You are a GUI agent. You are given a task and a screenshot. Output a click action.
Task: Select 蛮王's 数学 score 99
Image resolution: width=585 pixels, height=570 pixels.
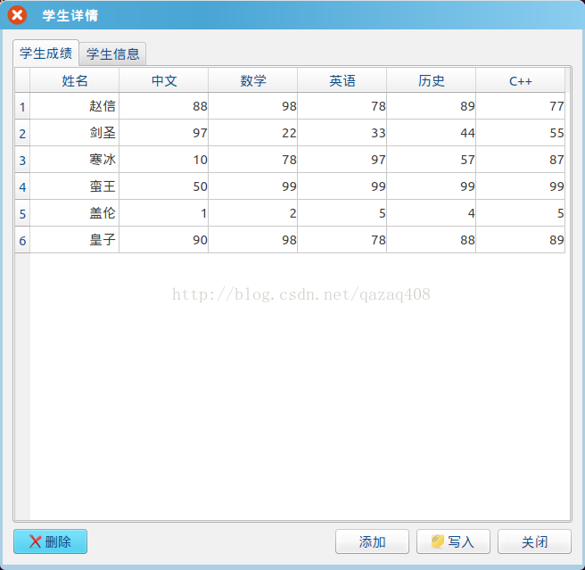253,186
